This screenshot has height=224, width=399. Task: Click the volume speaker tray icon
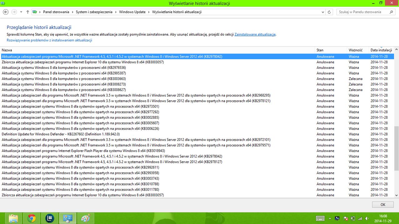click(367, 218)
